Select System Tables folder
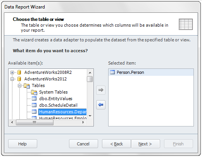 pyautogui.click(x=54, y=92)
